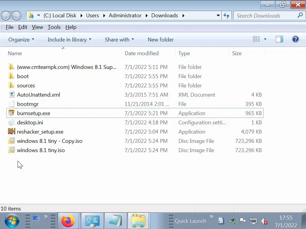Select the reshacker_setup.exe RH icon
This screenshot has width=306, height=229.
tap(12, 131)
